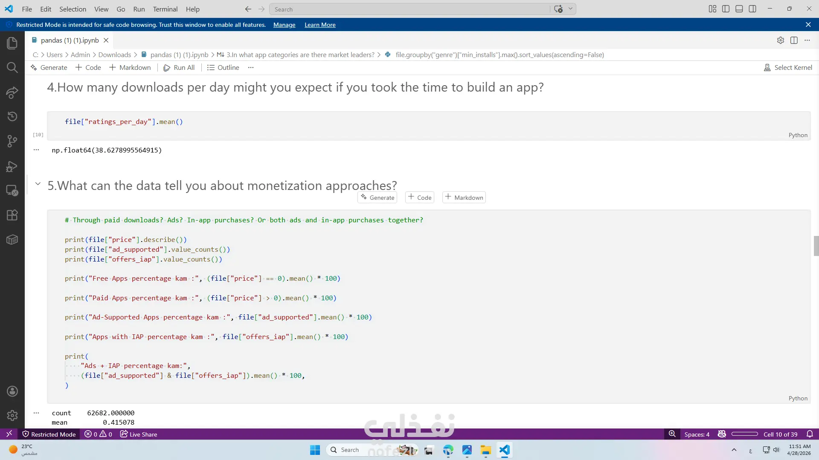
Task: Open the remote window indicator in status bar
Action: point(9,434)
